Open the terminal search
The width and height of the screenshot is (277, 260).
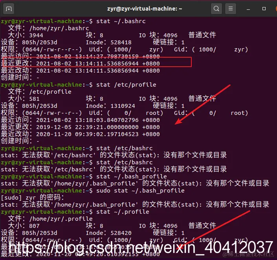tap(216, 9)
